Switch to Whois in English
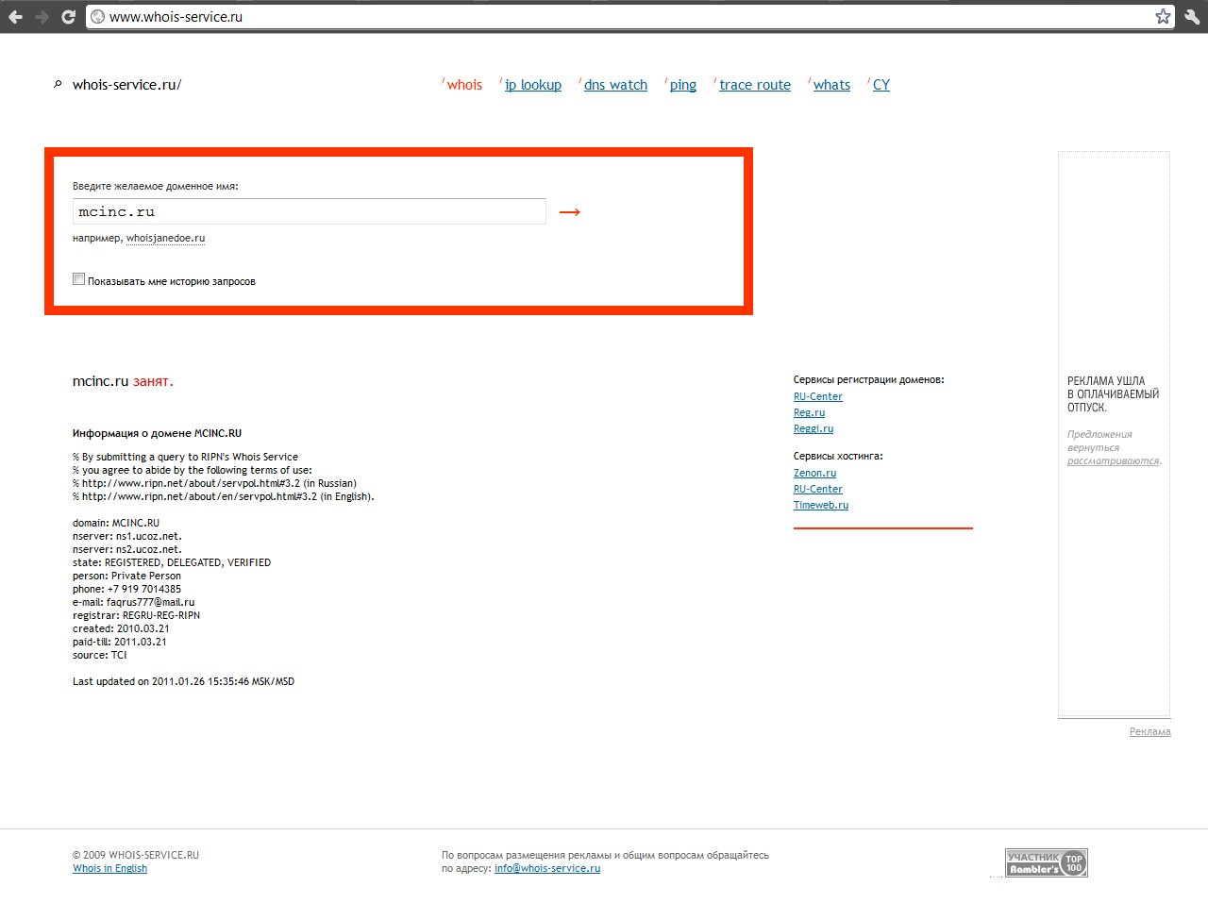 click(109, 869)
